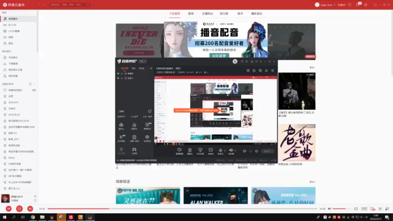This screenshot has width=393, height=221.
Task: Click the skin (shirt) icon in title bar
Action: tap(350, 5)
